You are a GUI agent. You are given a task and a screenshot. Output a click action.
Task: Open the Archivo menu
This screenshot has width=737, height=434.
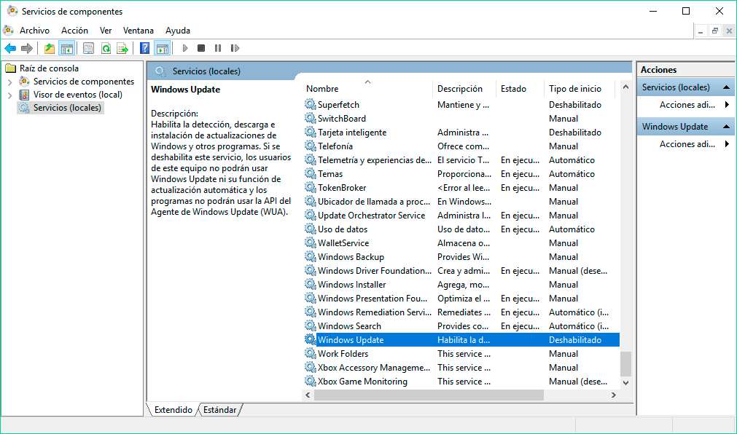34,31
